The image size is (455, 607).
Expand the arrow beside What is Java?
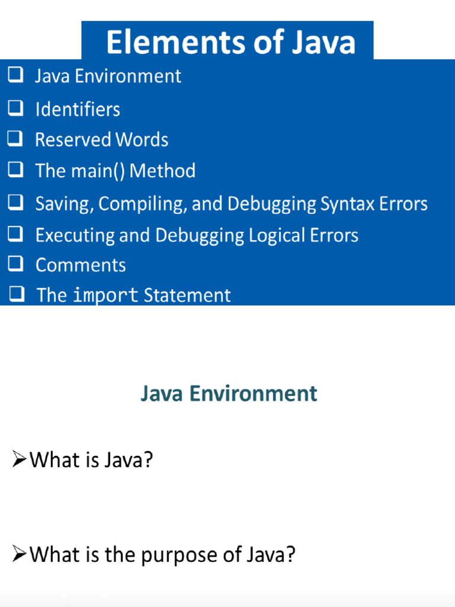tap(20, 459)
